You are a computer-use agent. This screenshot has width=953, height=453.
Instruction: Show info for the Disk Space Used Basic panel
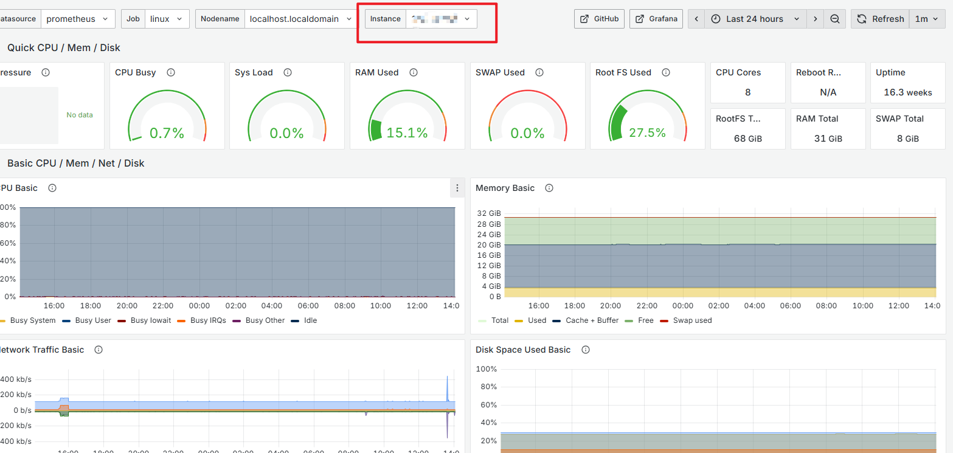[586, 350]
